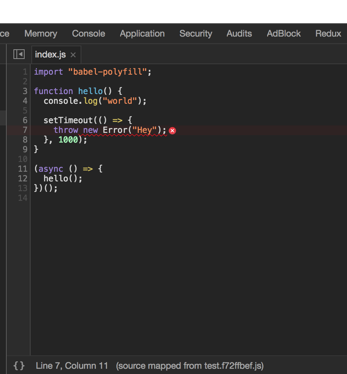The height and width of the screenshot is (374, 347).
Task: Open the AdBlock panel
Action: 283,34
